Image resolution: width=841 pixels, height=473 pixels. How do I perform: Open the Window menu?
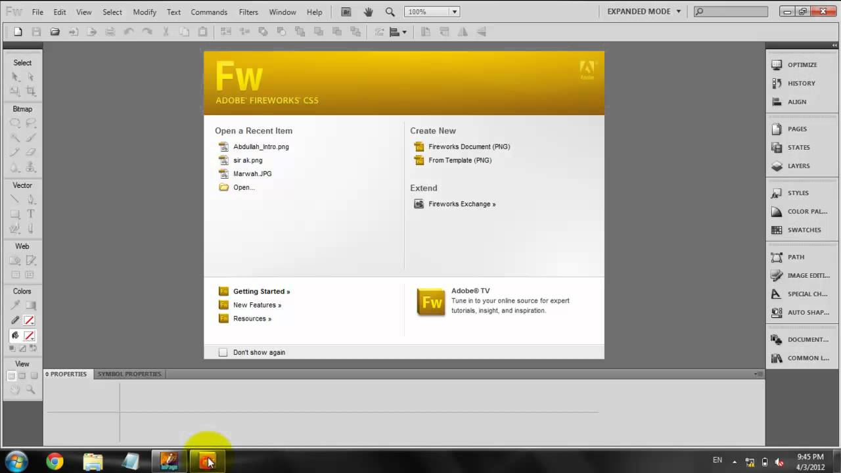tap(283, 12)
